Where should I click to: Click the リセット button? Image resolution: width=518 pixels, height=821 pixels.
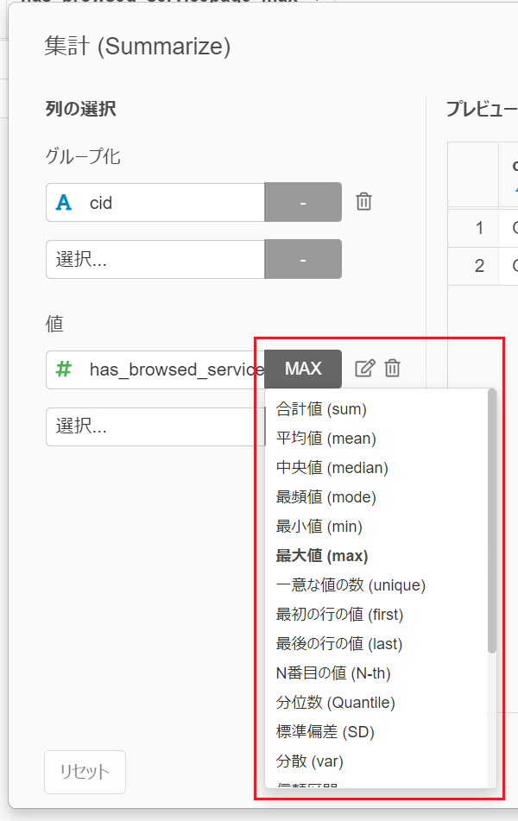tap(85, 772)
